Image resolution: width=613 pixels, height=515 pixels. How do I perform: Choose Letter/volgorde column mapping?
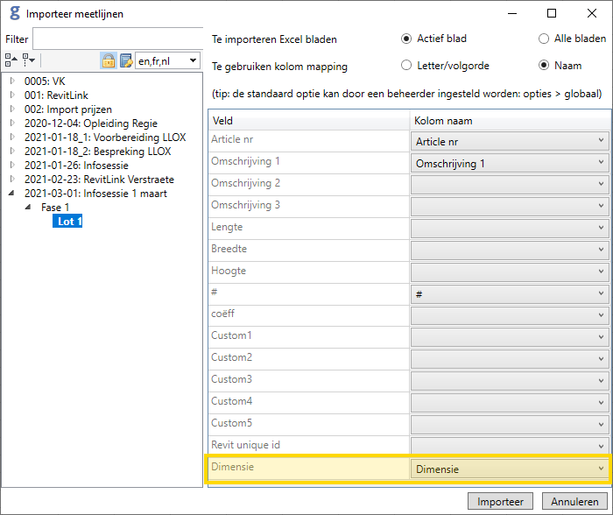coord(406,65)
